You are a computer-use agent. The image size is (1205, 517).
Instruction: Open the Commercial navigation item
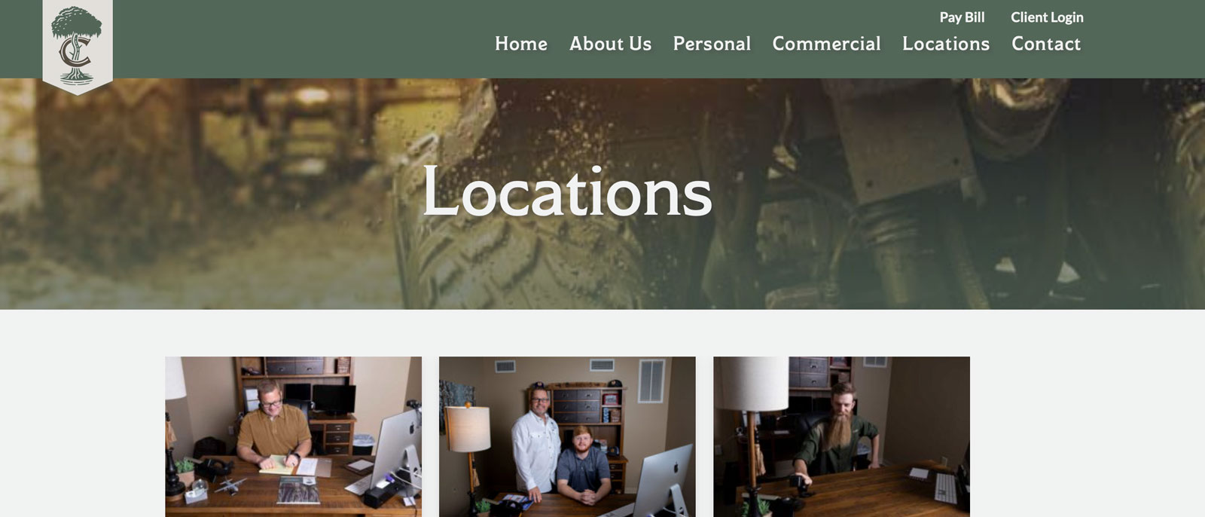point(826,44)
